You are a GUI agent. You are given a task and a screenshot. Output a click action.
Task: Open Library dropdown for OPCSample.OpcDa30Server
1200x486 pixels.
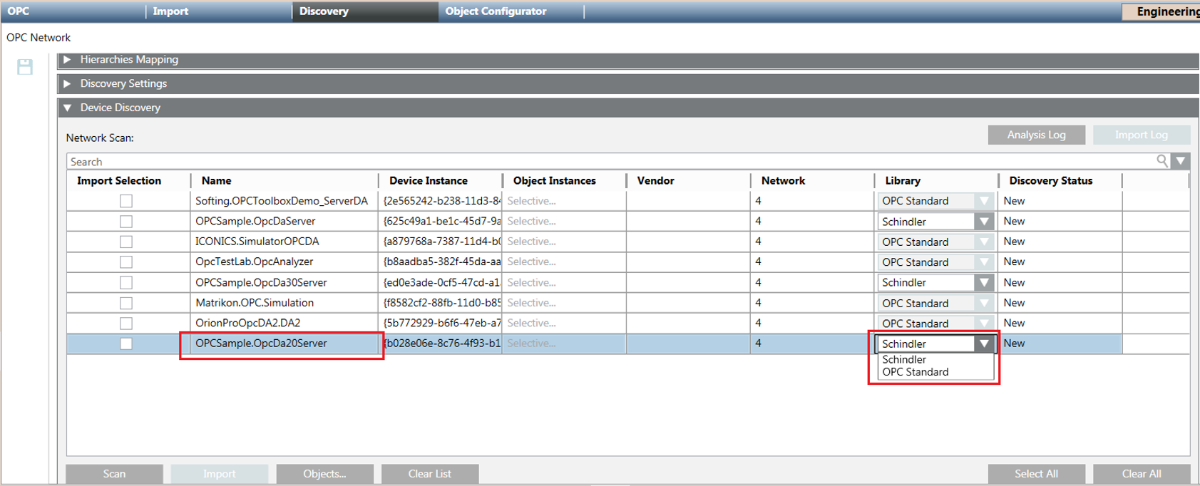984,283
